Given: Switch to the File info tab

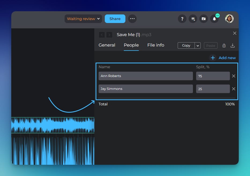Looking at the screenshot, I should [156, 45].
